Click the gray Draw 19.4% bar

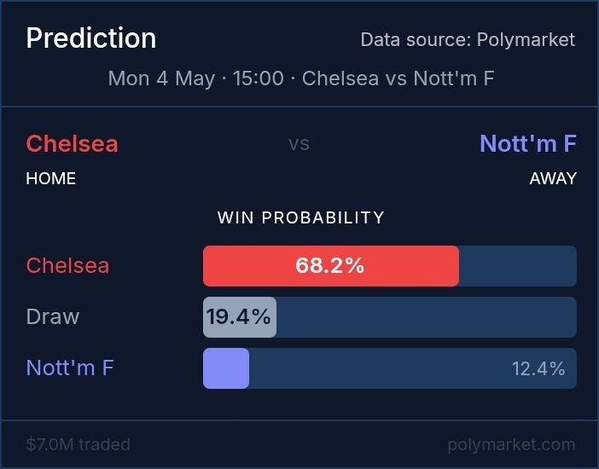point(240,317)
